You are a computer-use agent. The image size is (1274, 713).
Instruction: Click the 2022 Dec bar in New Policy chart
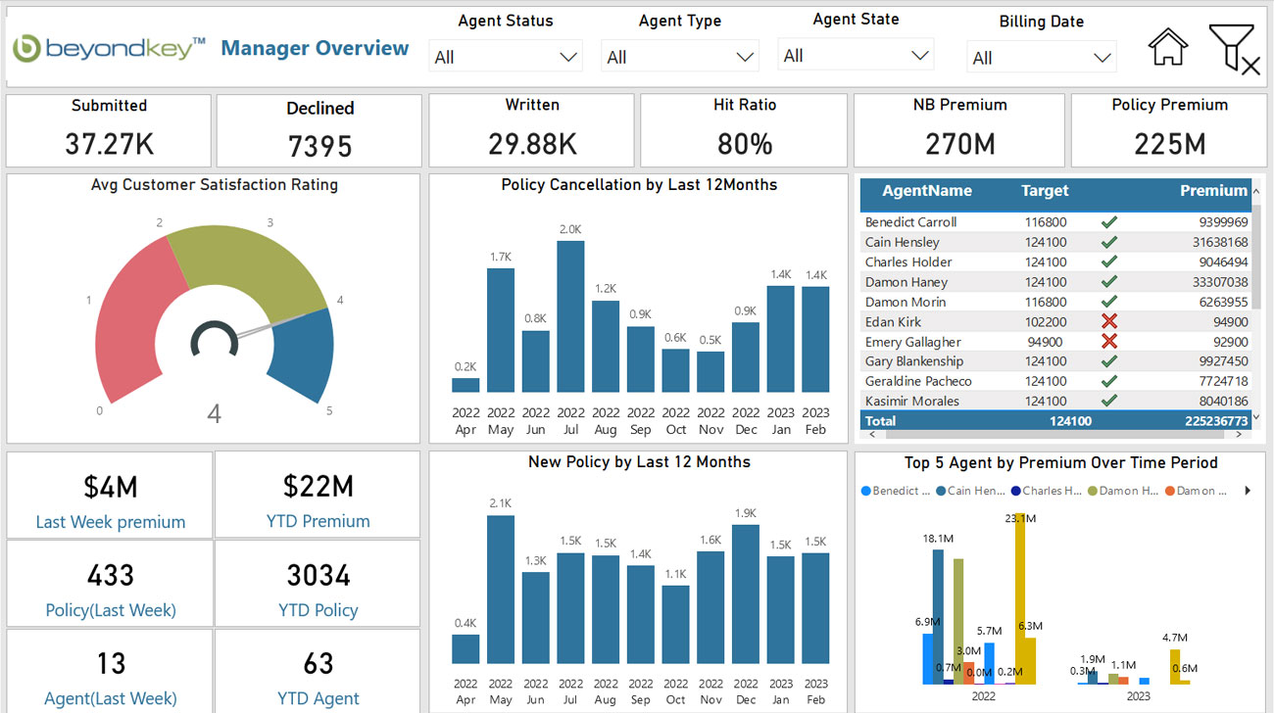point(746,594)
